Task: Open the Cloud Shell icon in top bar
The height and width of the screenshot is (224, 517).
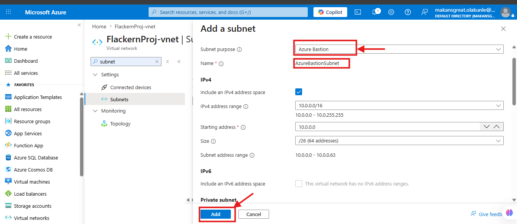Action: (x=357, y=12)
